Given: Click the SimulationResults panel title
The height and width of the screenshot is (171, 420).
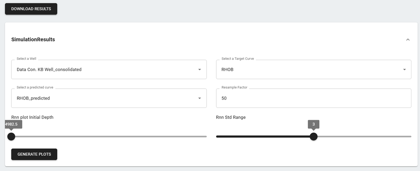Looking at the screenshot, I should (33, 39).
